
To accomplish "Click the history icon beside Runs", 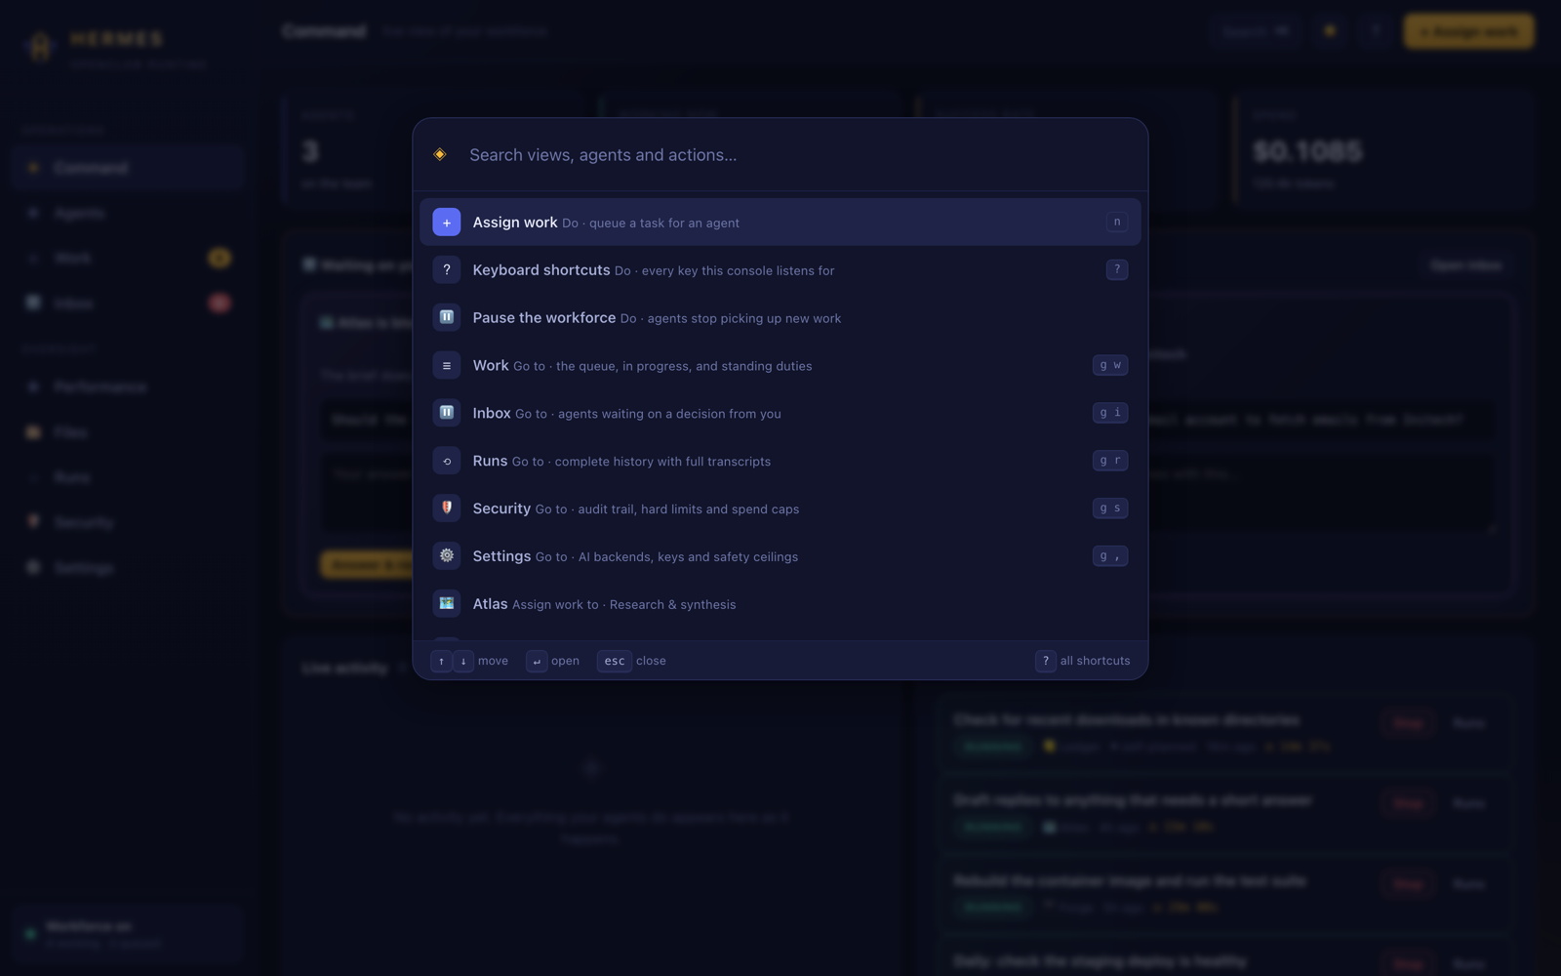I will (446, 461).
